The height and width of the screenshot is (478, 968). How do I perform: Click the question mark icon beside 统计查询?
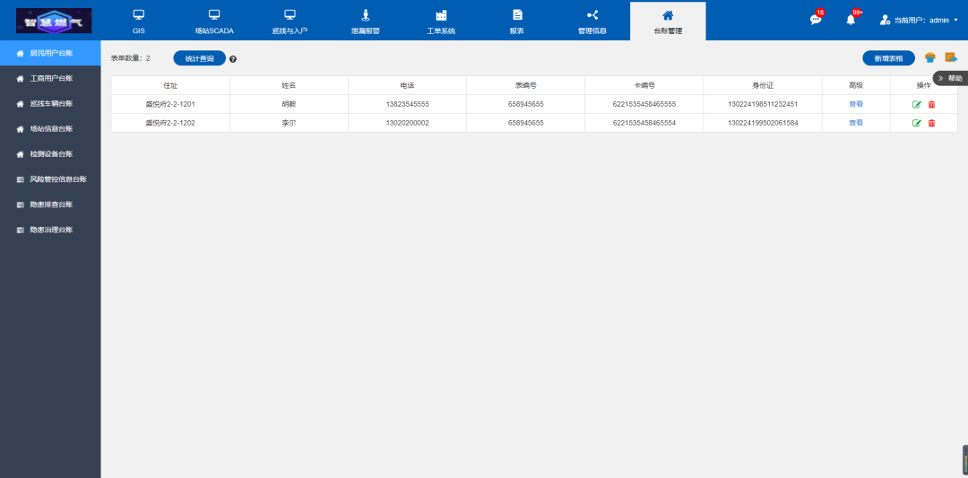tap(233, 59)
